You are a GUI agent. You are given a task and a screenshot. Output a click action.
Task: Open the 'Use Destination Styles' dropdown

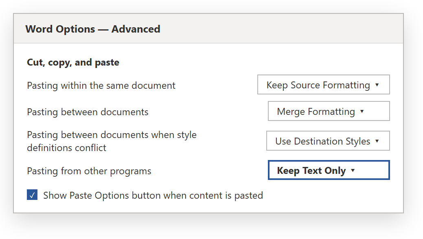(x=328, y=141)
